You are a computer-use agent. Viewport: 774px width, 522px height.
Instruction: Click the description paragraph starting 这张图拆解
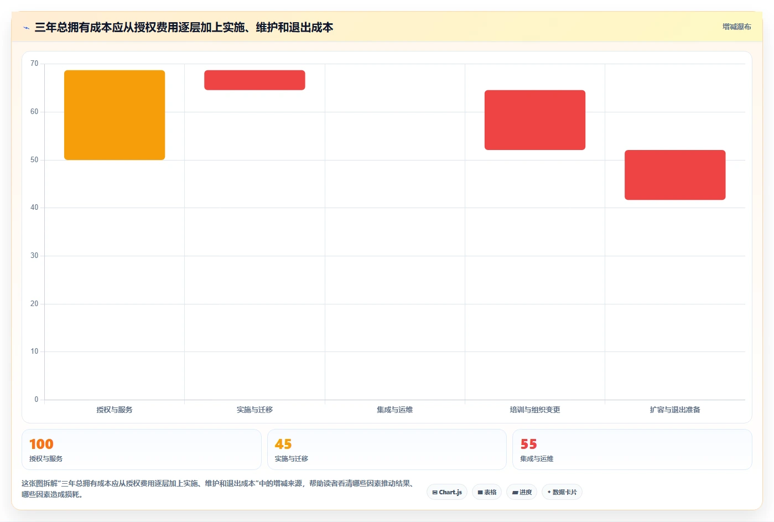click(x=219, y=489)
